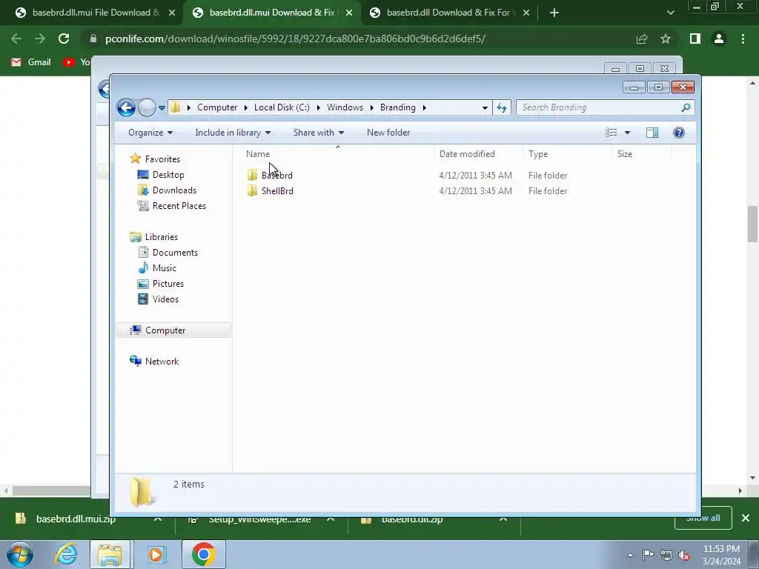Click the Refresh button in Explorer
Viewport: 759px width, 569px height.
click(x=502, y=108)
